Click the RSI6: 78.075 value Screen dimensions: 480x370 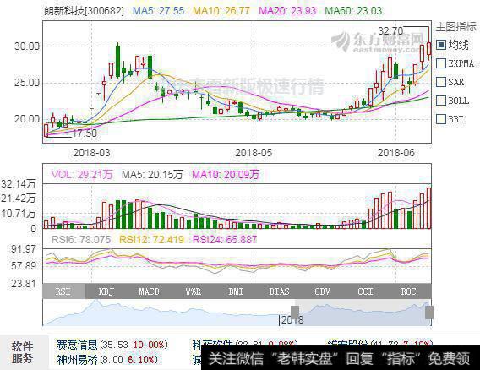coord(81,239)
